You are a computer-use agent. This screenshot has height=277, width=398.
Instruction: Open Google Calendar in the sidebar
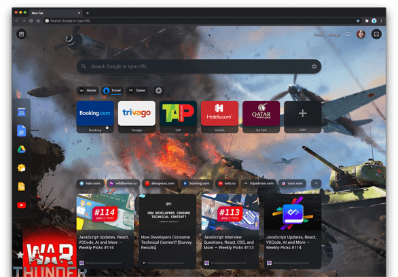coord(21,112)
